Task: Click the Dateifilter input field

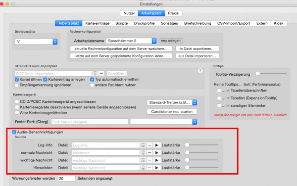Action: click(x=117, y=73)
